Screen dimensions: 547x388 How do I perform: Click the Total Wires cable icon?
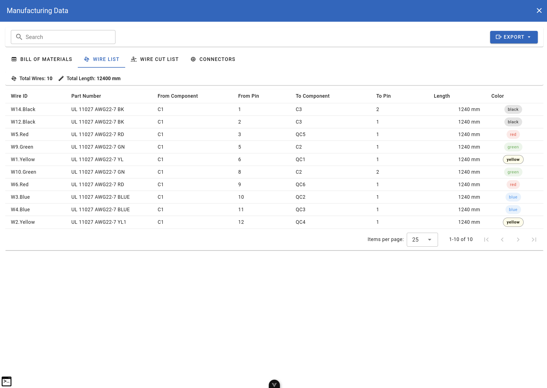[x=14, y=78]
